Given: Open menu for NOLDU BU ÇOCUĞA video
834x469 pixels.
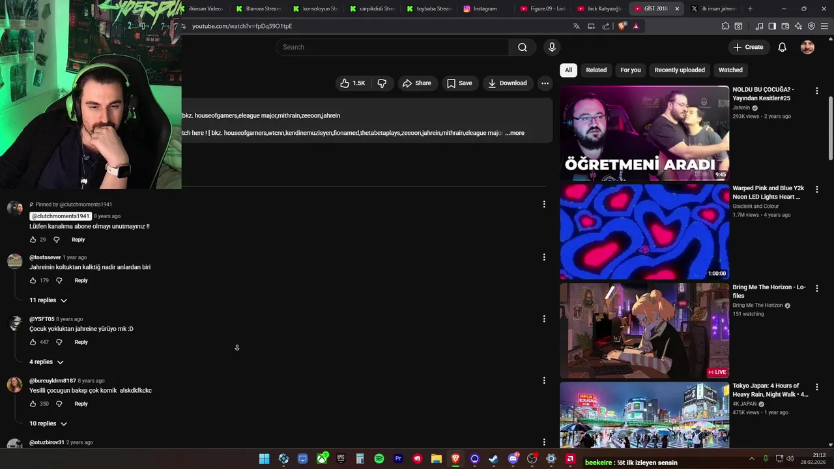Looking at the screenshot, I should click(816, 91).
